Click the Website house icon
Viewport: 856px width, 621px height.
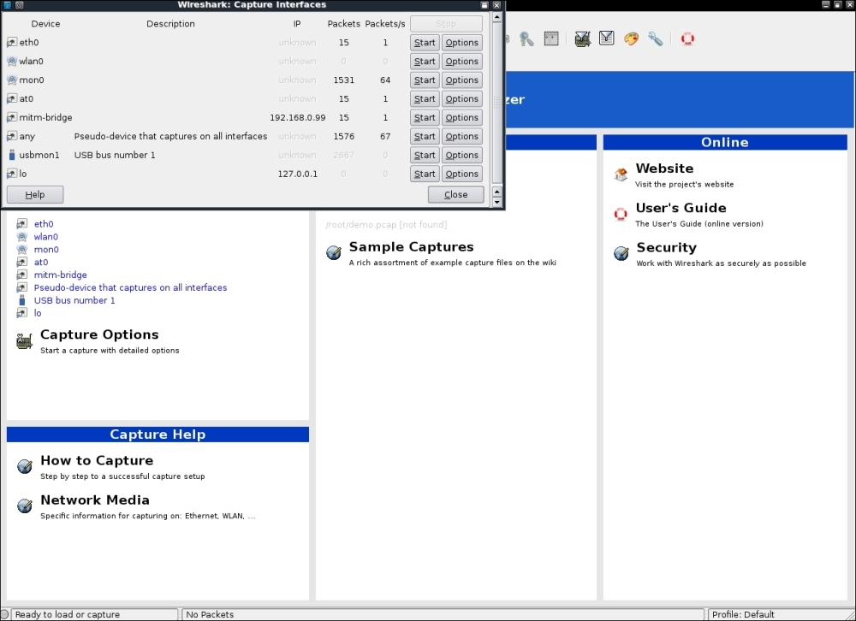(x=621, y=174)
